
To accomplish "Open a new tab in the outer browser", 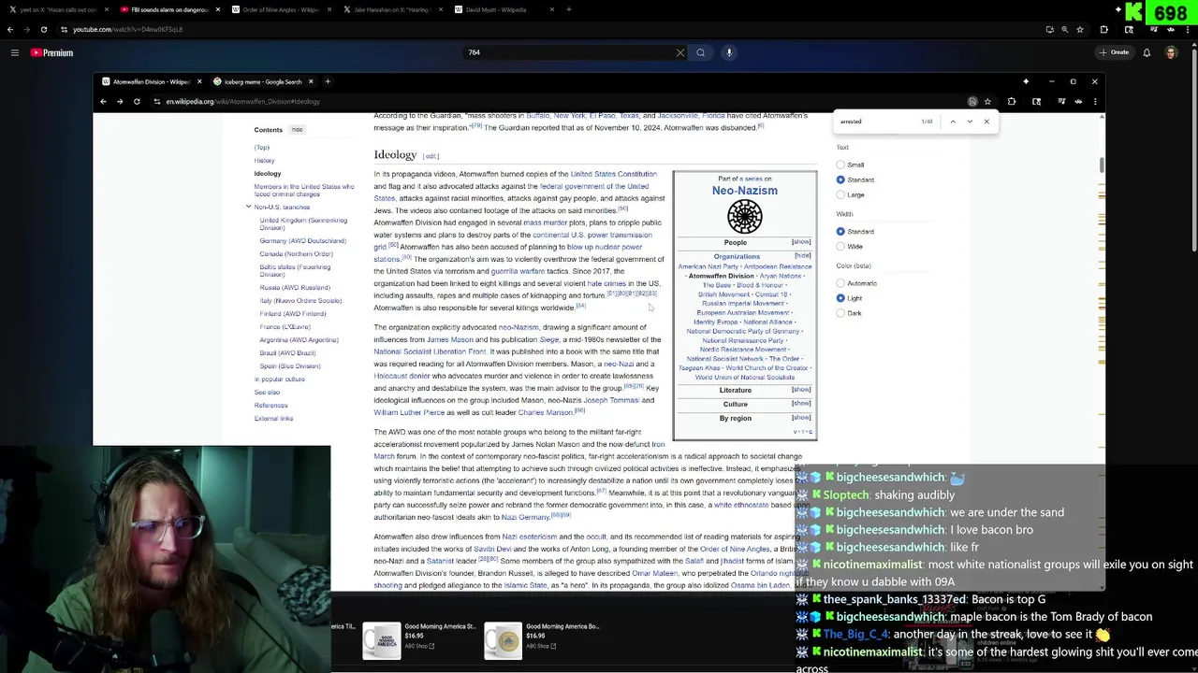I will pos(569,9).
